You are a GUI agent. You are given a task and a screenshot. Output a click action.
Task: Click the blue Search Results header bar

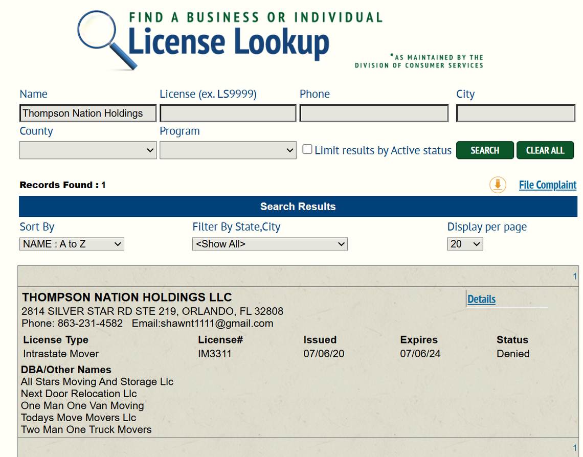tap(298, 206)
